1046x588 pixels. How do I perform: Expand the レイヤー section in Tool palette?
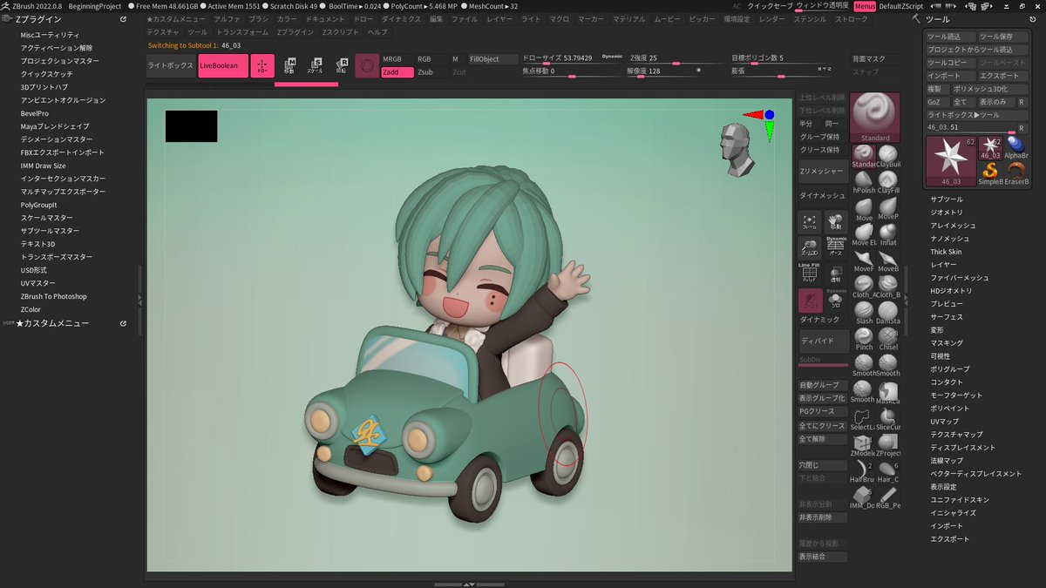tap(943, 265)
